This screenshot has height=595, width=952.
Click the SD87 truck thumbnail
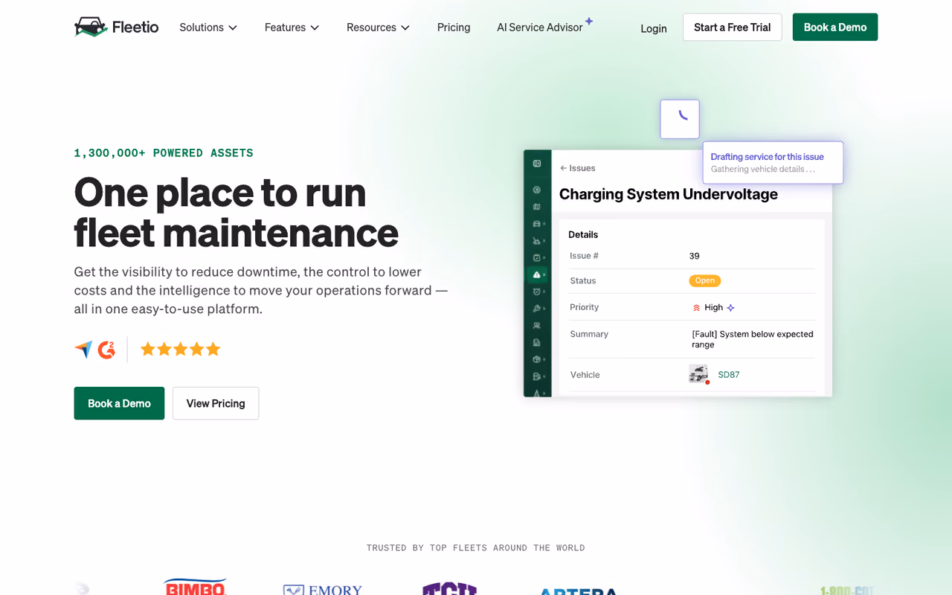tap(698, 374)
